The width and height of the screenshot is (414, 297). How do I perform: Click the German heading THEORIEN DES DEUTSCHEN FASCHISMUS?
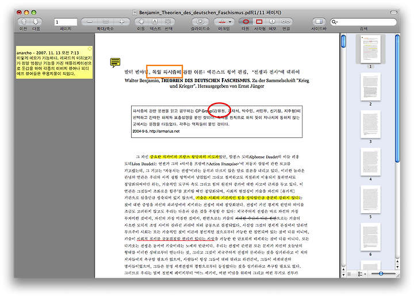click(205, 80)
